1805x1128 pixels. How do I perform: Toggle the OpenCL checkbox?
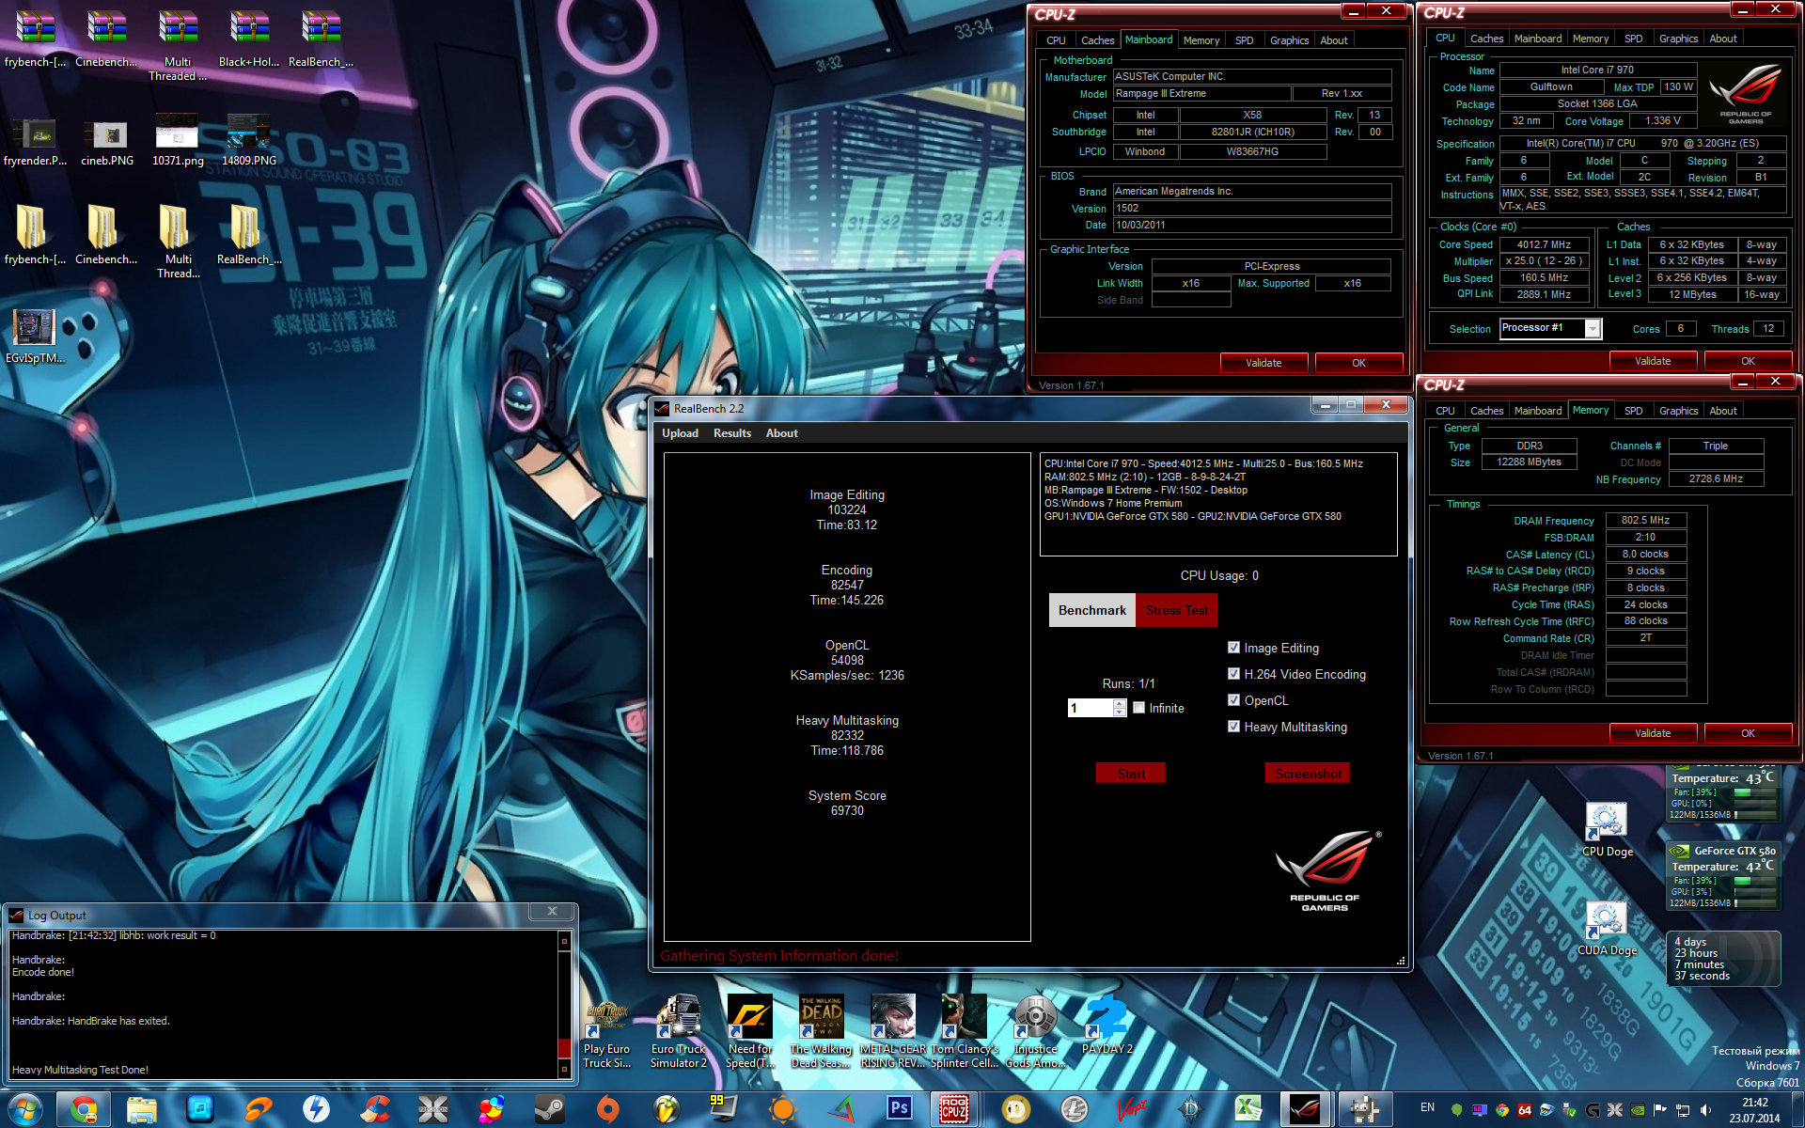(1233, 700)
